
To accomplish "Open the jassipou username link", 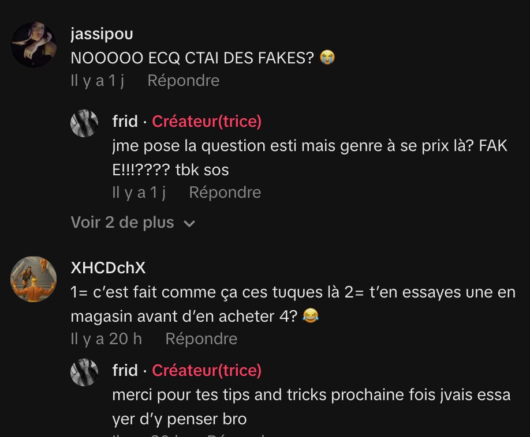I will point(102,34).
